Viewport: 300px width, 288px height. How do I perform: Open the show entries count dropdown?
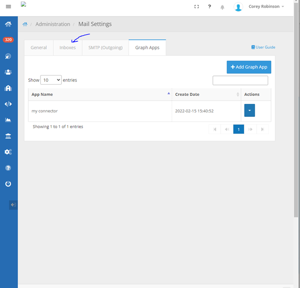pos(51,80)
